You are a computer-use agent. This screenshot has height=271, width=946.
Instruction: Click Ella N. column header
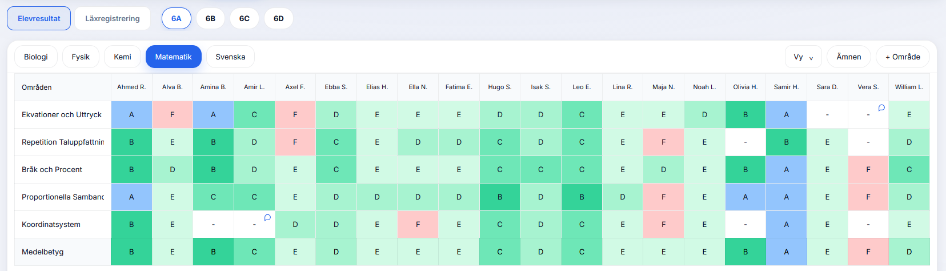pos(418,87)
